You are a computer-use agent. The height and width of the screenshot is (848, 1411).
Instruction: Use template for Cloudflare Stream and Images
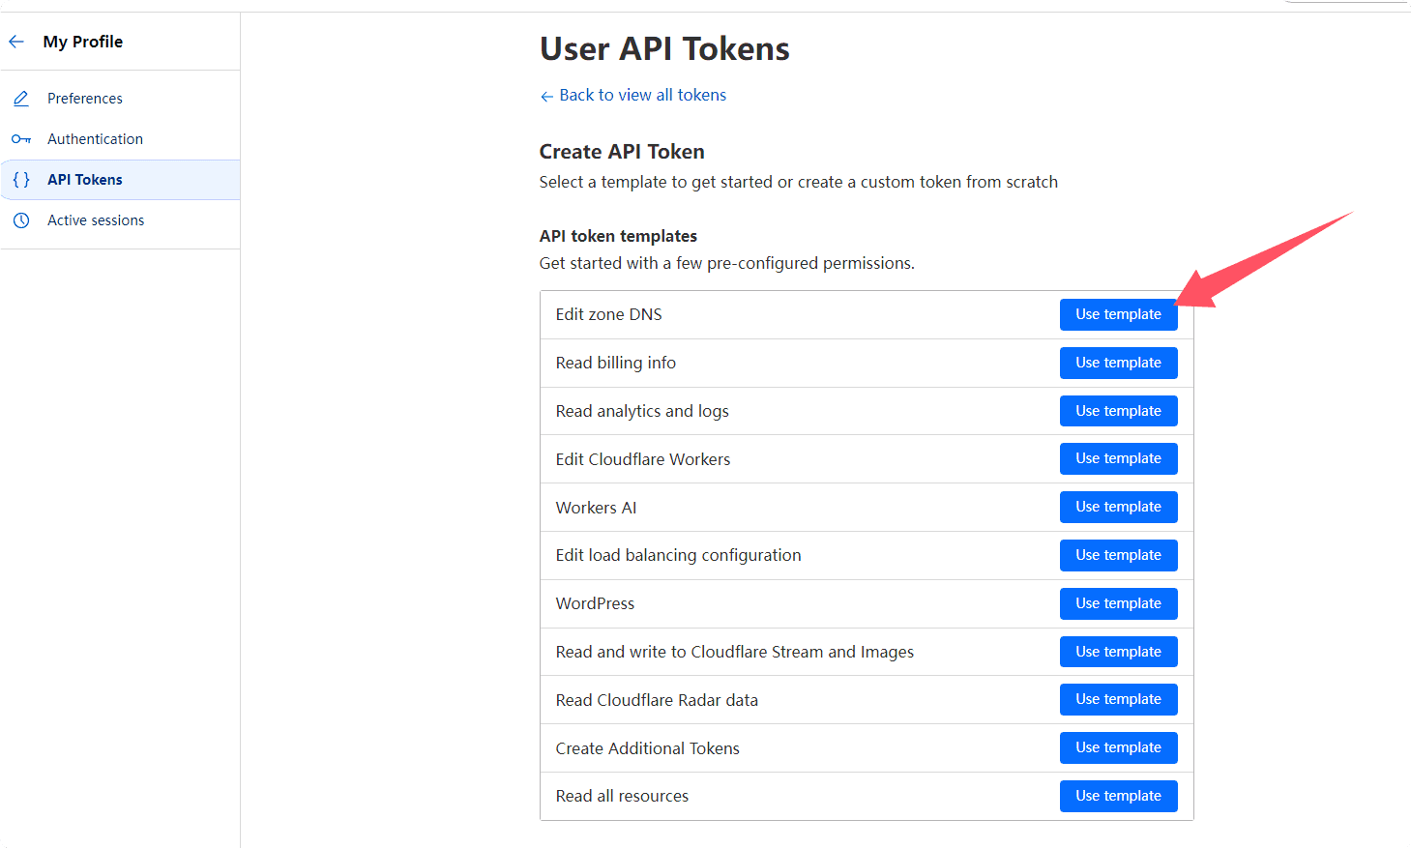click(x=1118, y=652)
